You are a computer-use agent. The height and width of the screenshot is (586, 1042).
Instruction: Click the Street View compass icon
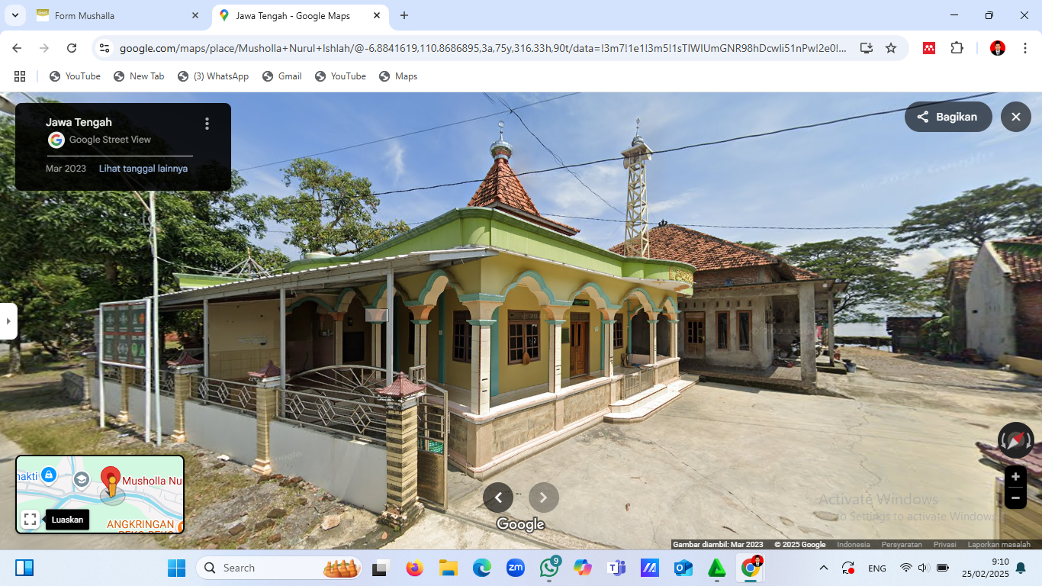(1015, 440)
